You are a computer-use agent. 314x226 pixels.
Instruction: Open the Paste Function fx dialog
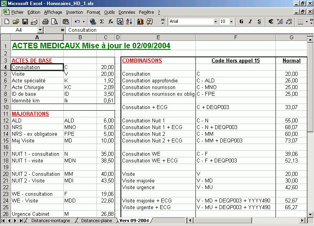pyautogui.click(x=111, y=22)
